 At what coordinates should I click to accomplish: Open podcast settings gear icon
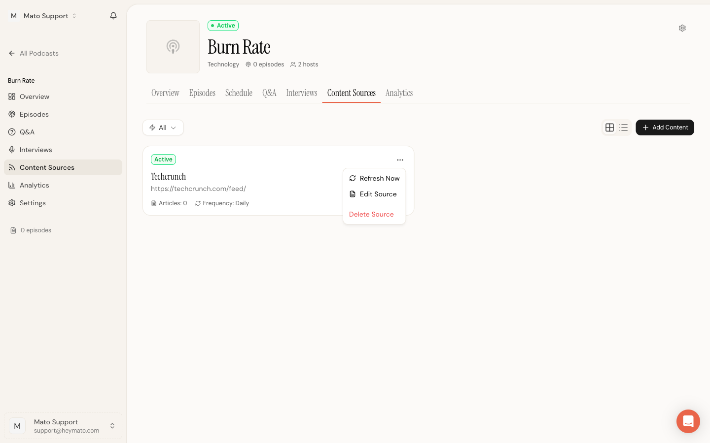click(682, 28)
